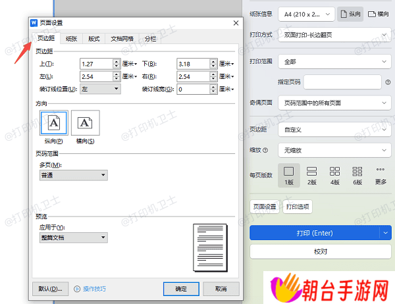Open the gutter width unit 厘米 dropdown
395x304 pixels.
coord(226,89)
